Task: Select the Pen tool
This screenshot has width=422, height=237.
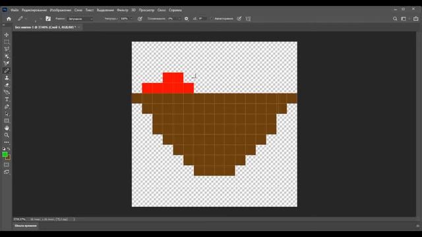Action: click(7, 107)
